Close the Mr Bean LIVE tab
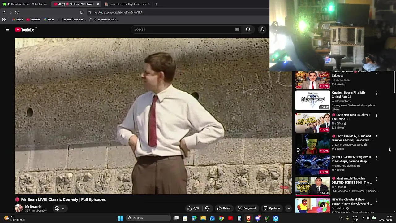Image resolution: width=396 pixels, height=223 pixels. point(98,4)
